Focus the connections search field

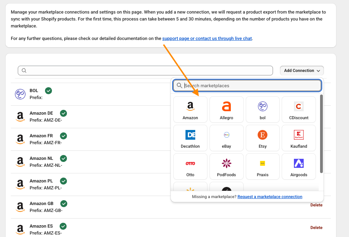pyautogui.click(x=145, y=71)
